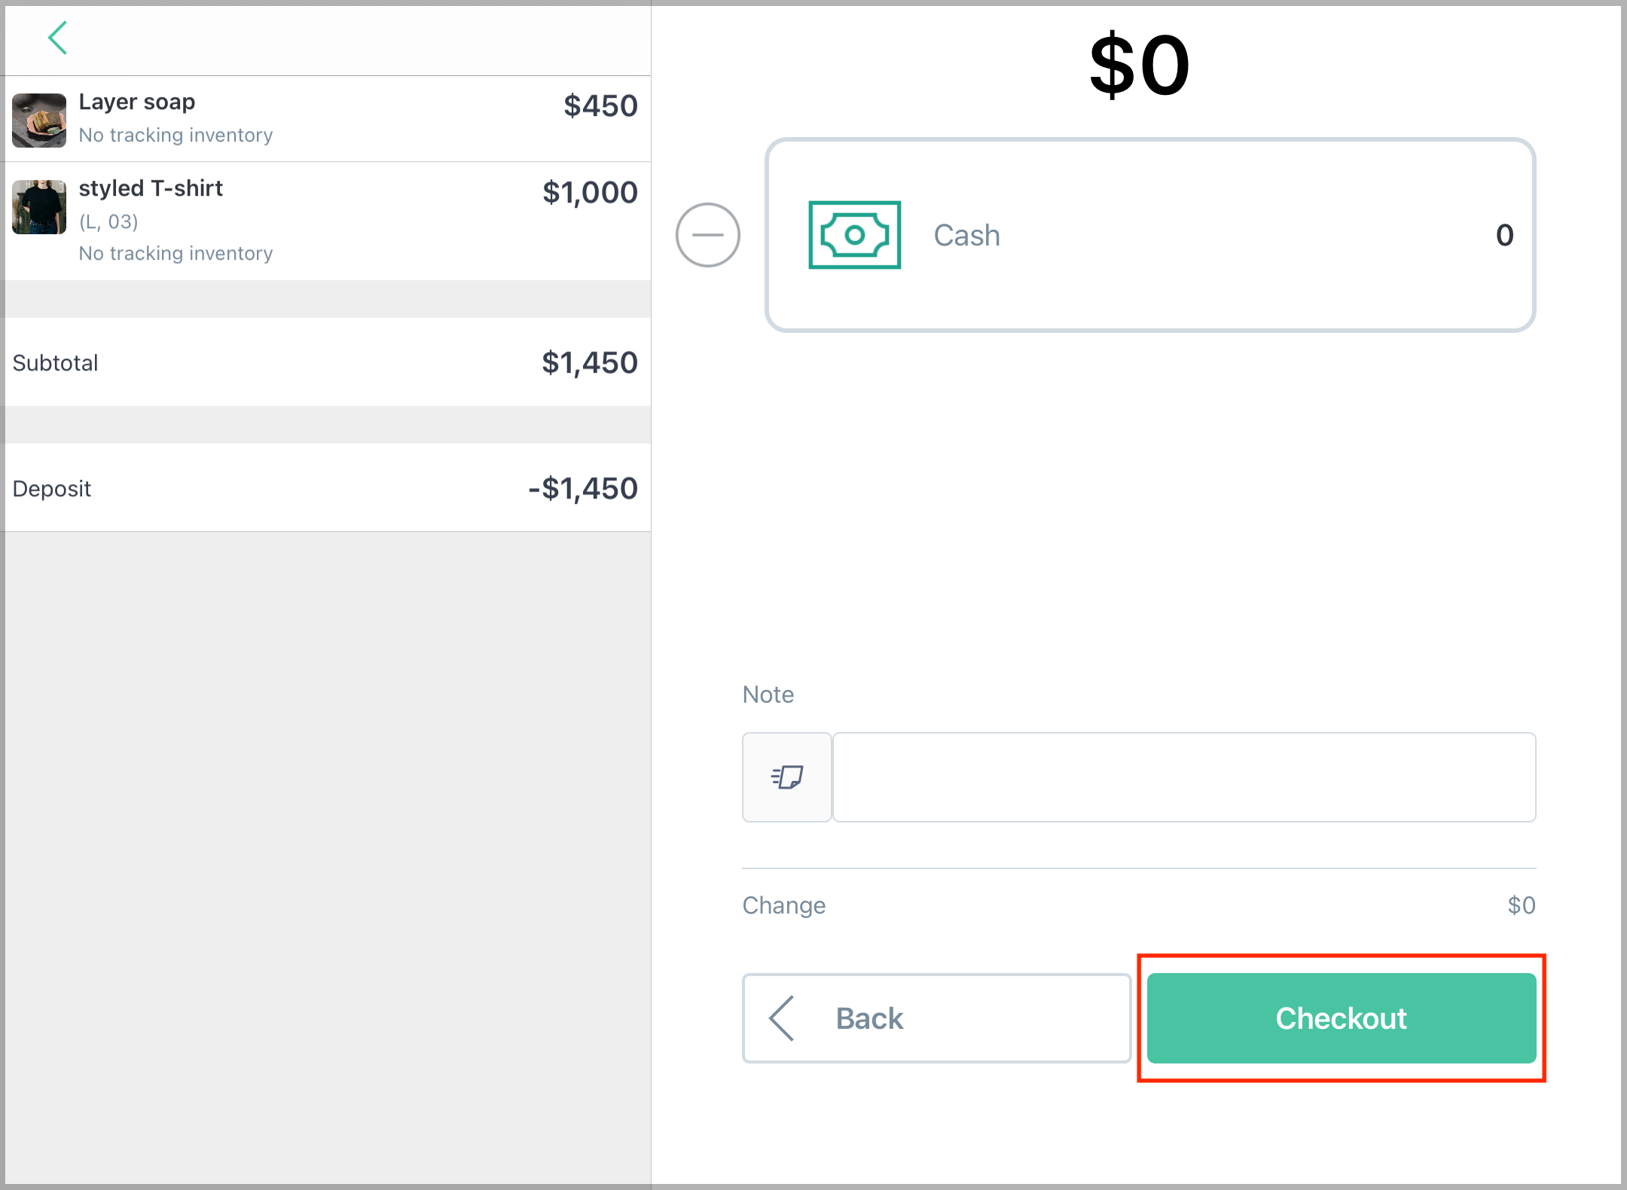Click the Back button

pos(936,1018)
